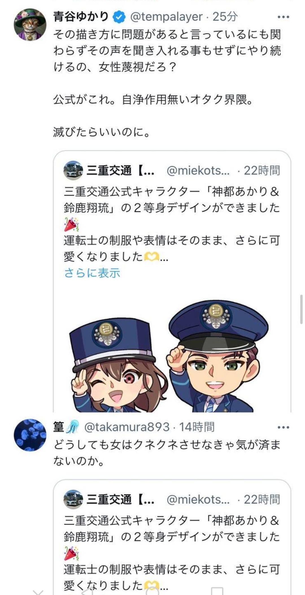
Task: Click 篁's tweet text about クネクネ
Action: pyautogui.click(x=167, y=453)
